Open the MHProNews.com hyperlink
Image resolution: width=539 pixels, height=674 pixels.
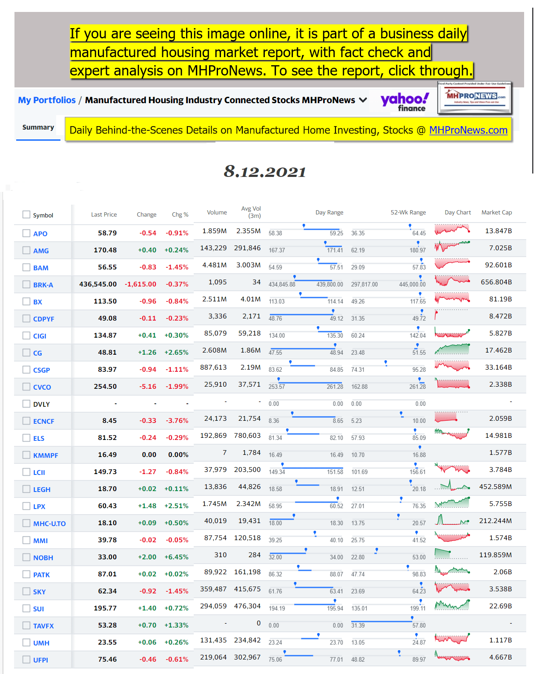click(468, 130)
